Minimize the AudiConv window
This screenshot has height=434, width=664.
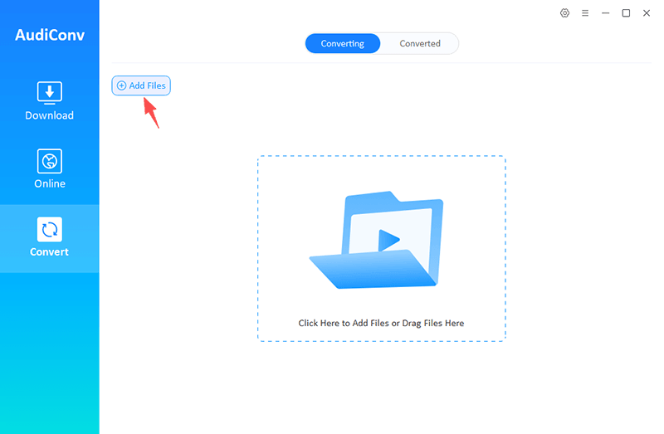point(606,13)
